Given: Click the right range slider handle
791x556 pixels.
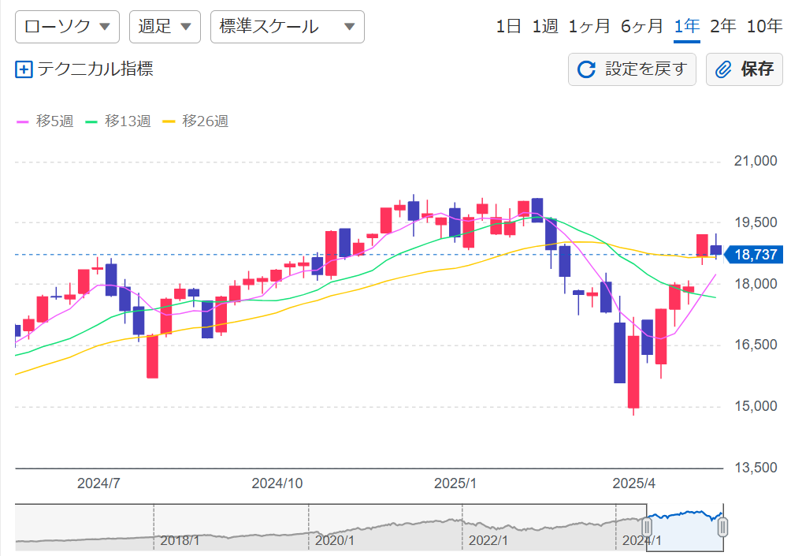Looking at the screenshot, I should point(722,528).
